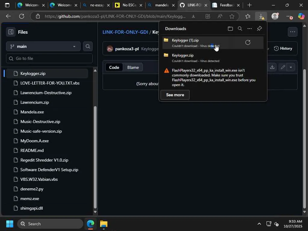Refresh the GitHub page
This screenshot has height=231, width=308.
click(x=22, y=16)
